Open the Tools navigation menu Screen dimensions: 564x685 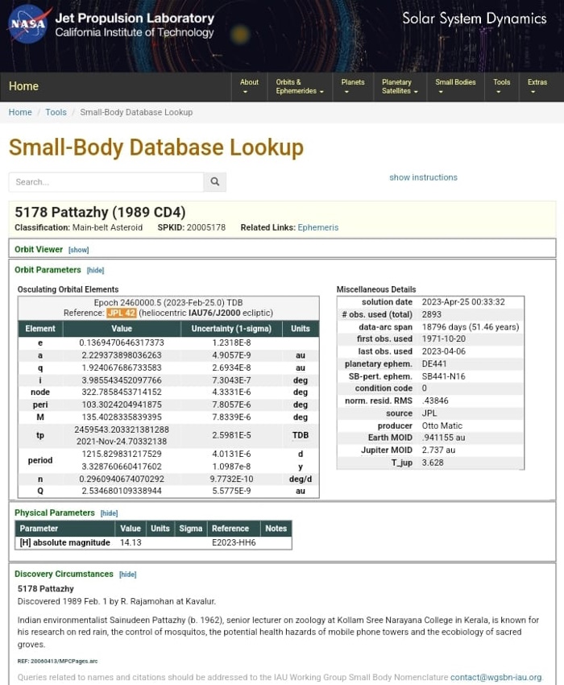tap(501, 86)
